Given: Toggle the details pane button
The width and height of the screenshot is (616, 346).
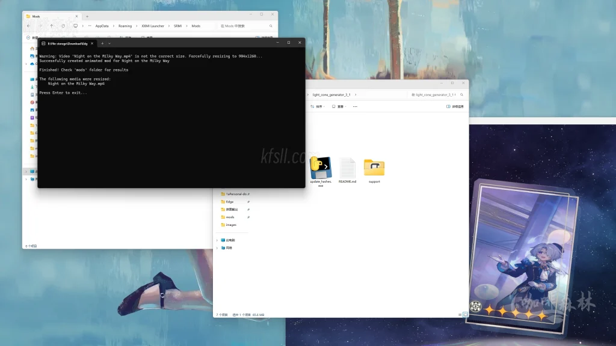Looking at the screenshot, I should click(x=455, y=106).
